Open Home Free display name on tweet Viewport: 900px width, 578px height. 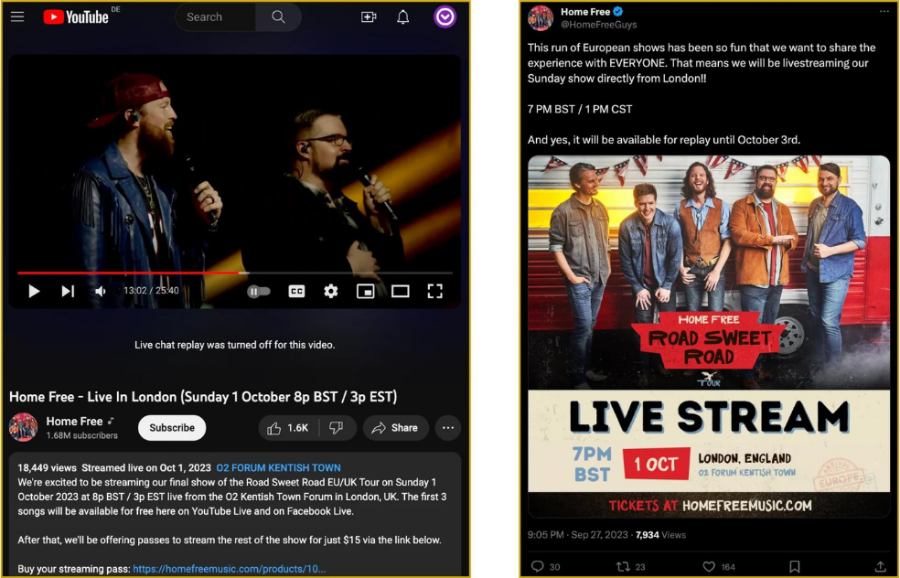(584, 12)
